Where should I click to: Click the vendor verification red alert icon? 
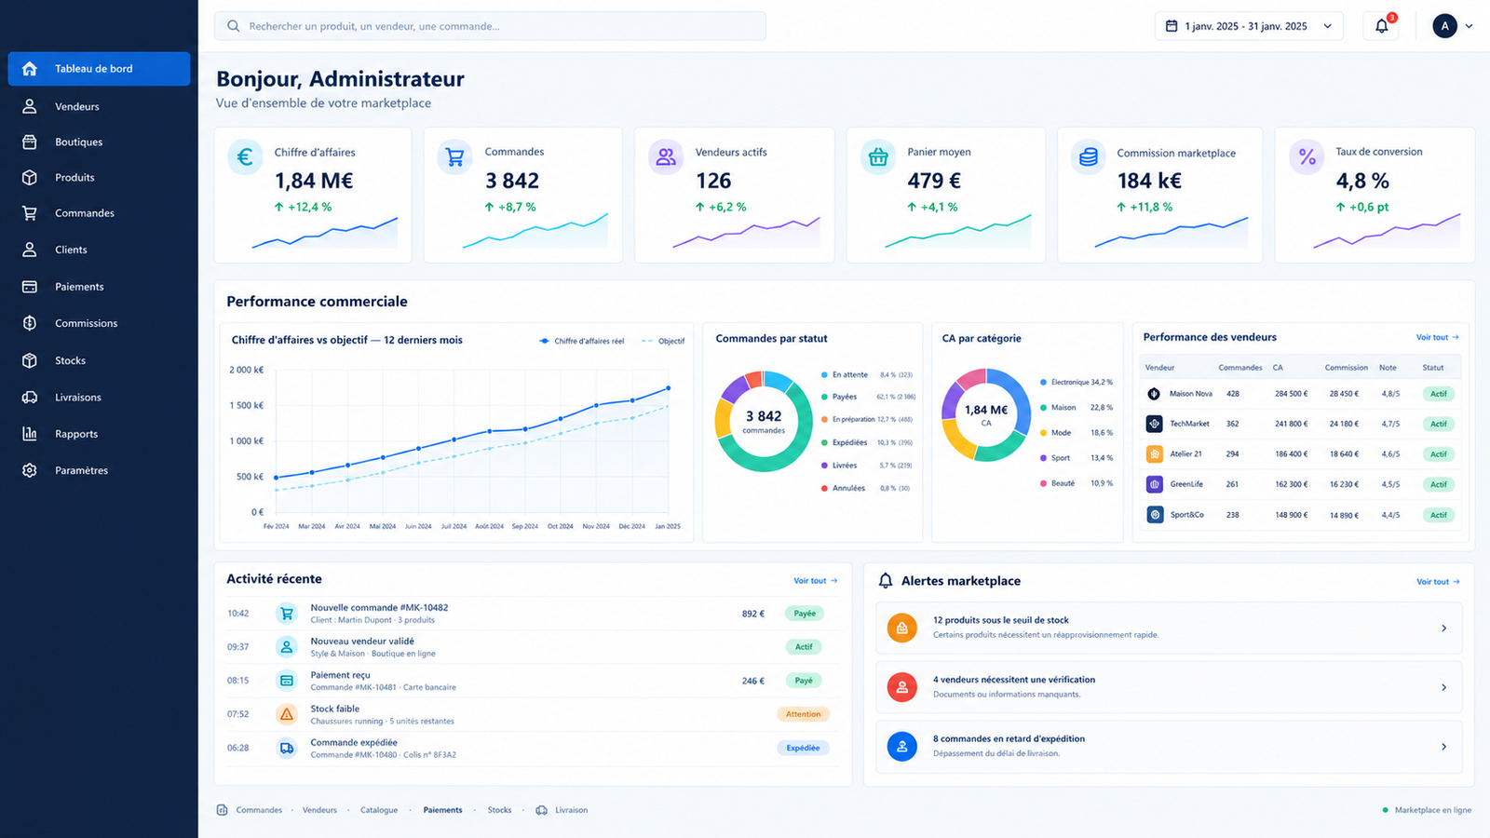901,687
